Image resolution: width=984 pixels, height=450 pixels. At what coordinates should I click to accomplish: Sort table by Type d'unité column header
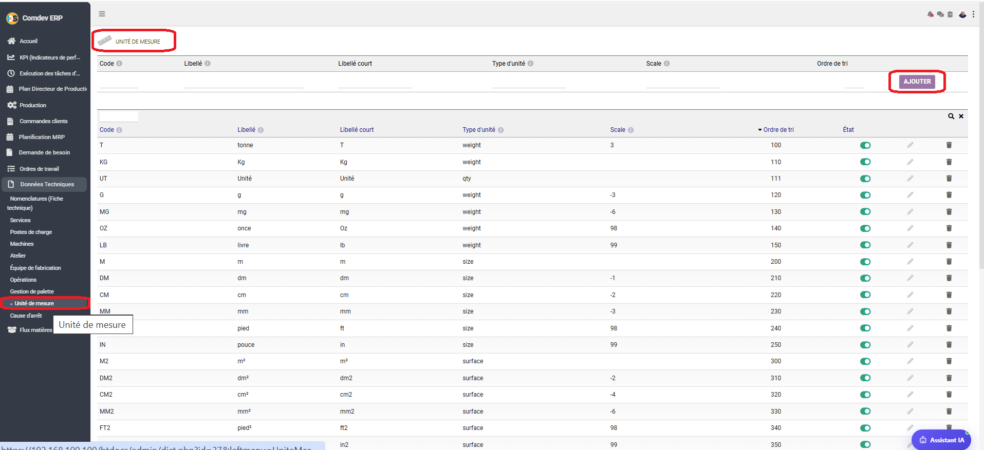[479, 130]
